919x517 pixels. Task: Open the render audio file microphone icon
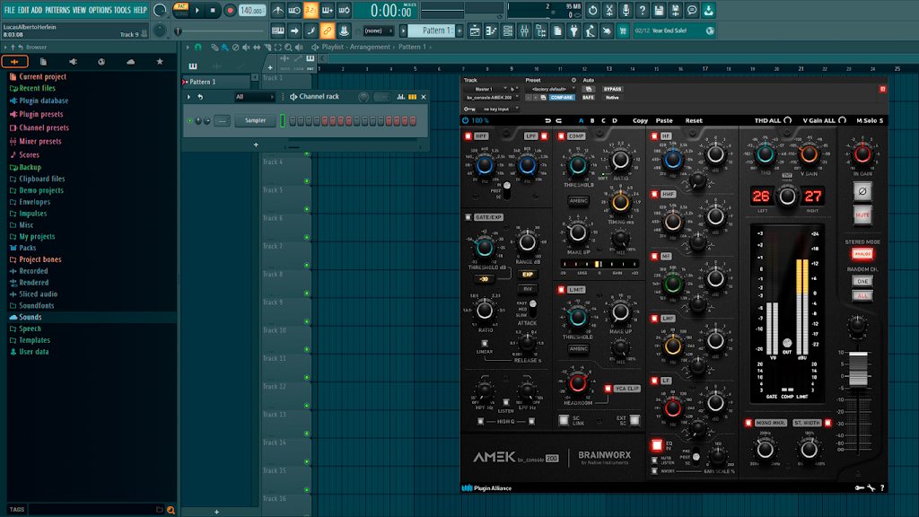coord(626,10)
